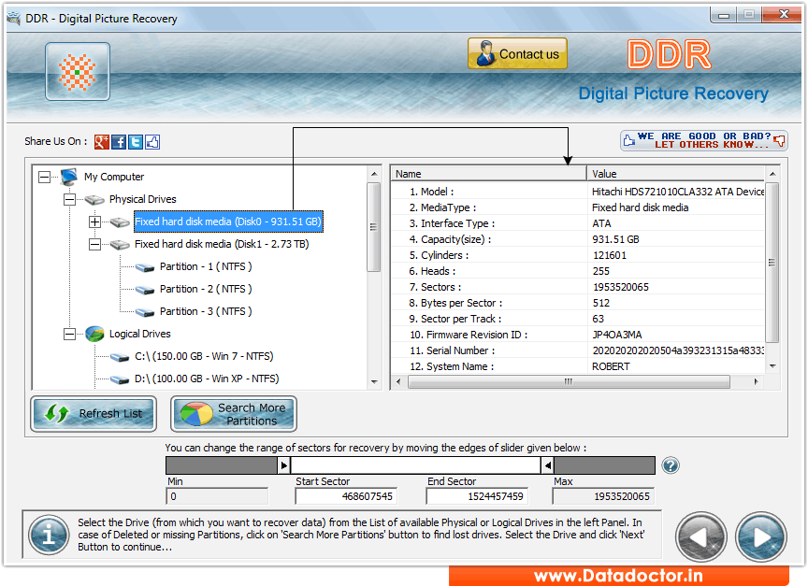
Task: Click the '11. Serial Number' row
Action: point(578,350)
